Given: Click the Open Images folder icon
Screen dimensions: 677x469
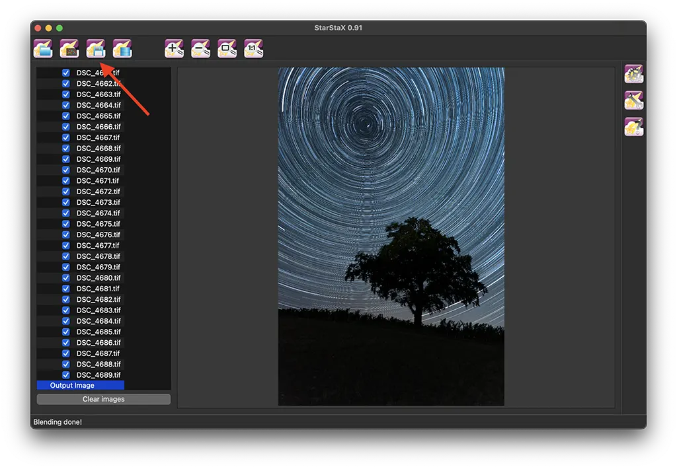Looking at the screenshot, I should click(x=43, y=48).
